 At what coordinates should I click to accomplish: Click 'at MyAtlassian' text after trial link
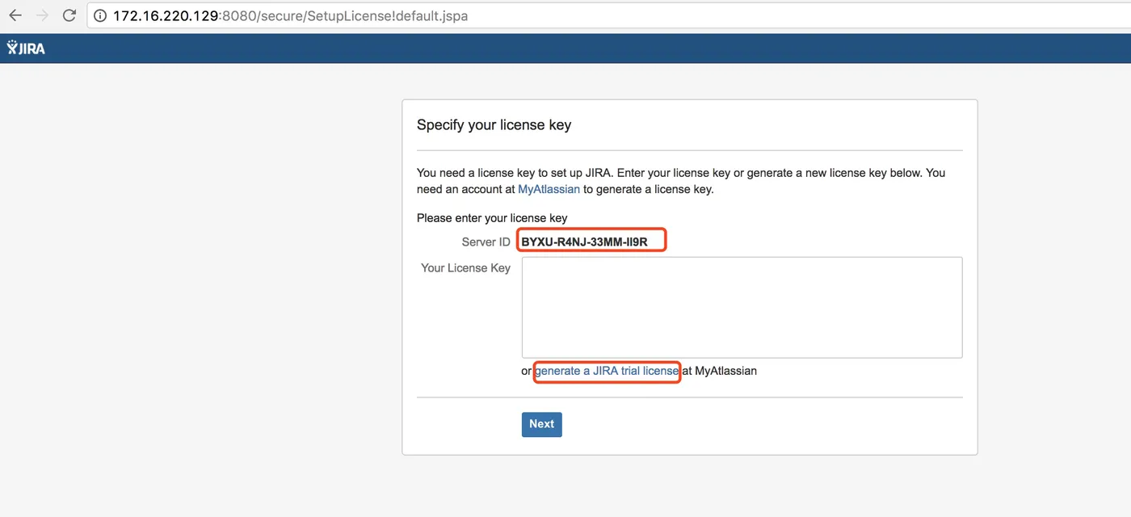click(x=720, y=371)
